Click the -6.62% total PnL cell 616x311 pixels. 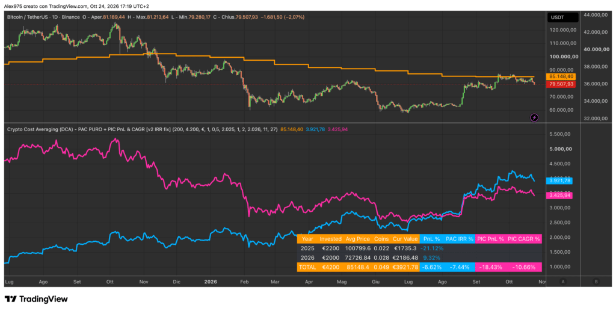point(431,267)
